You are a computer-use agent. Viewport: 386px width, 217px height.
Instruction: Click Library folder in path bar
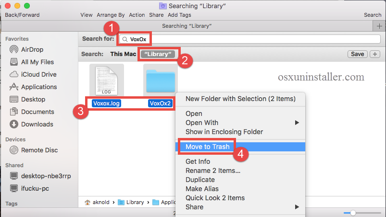[131, 202]
